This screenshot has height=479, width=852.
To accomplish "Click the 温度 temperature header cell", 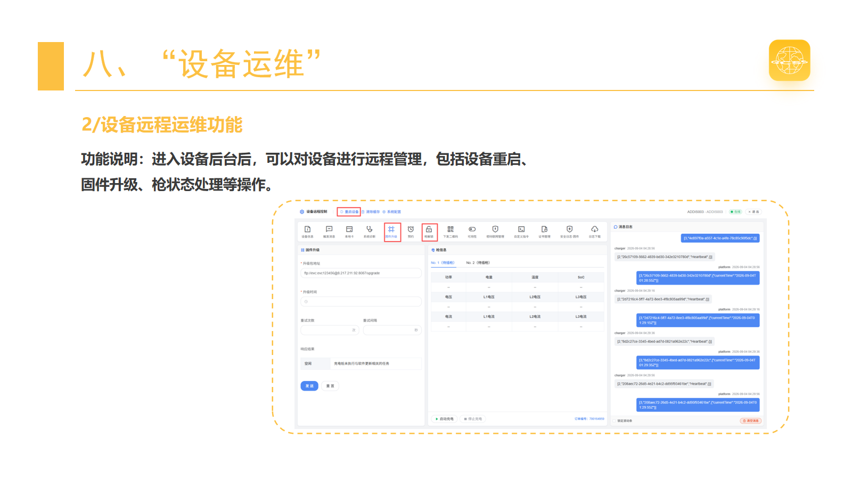I will [535, 277].
